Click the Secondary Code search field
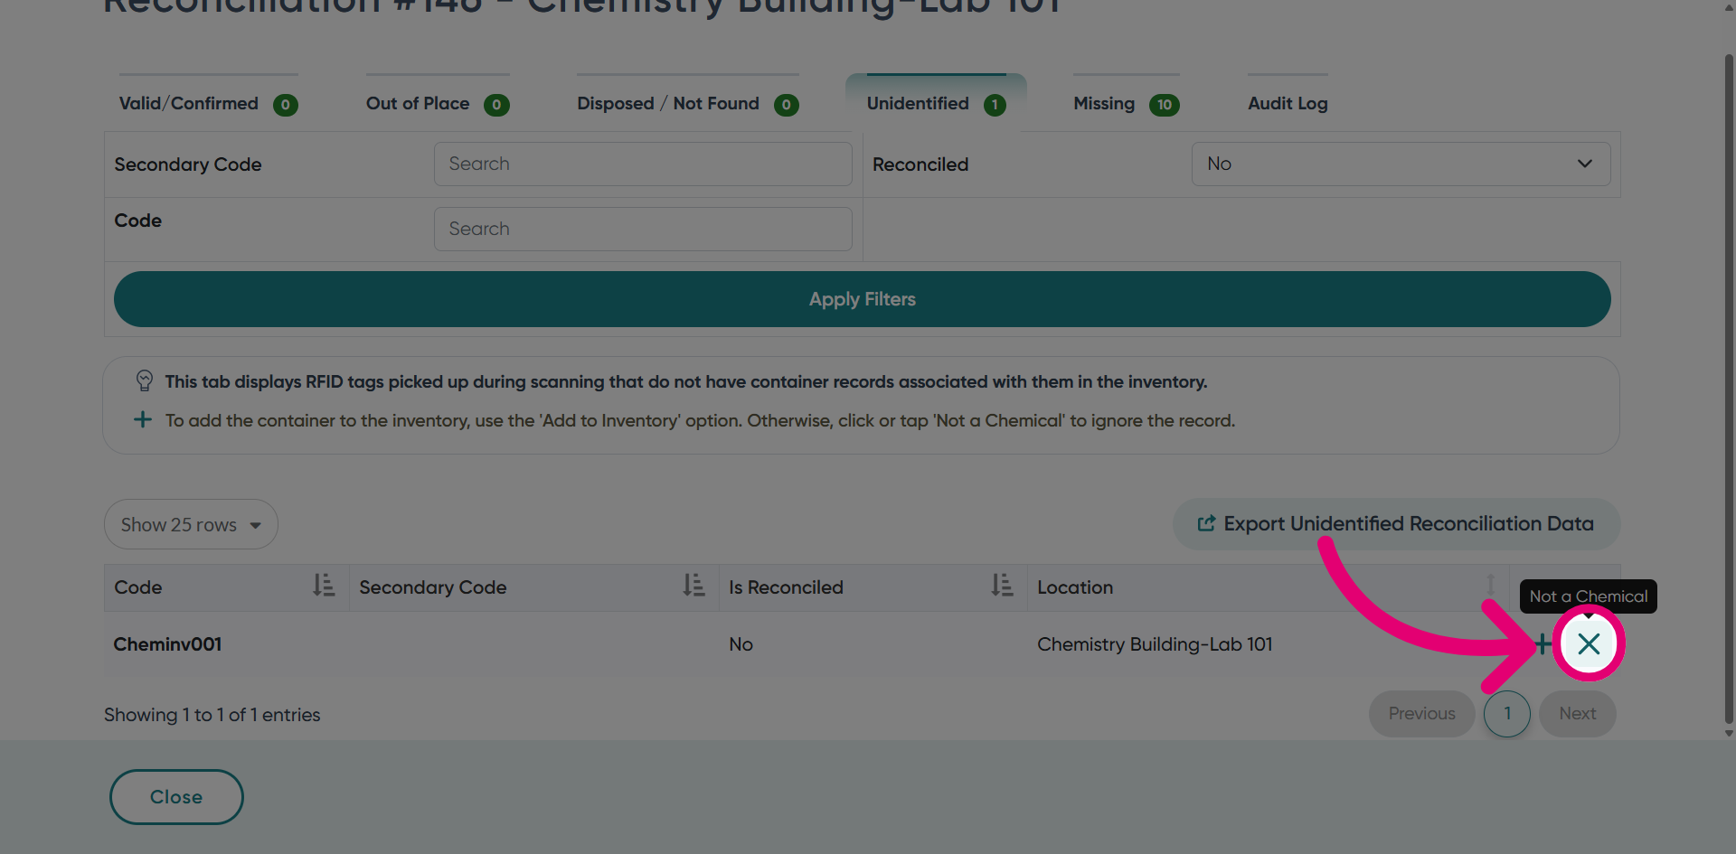This screenshot has height=854, width=1736. click(x=643, y=164)
